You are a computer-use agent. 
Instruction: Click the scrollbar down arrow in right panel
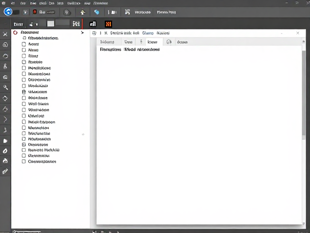304,224
